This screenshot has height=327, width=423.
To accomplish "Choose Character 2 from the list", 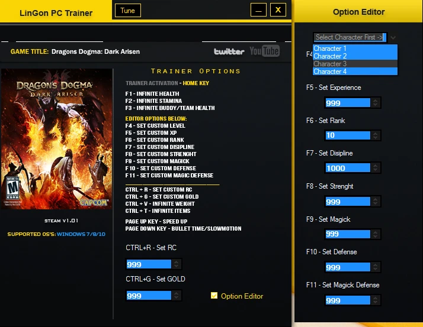I will (355, 56).
